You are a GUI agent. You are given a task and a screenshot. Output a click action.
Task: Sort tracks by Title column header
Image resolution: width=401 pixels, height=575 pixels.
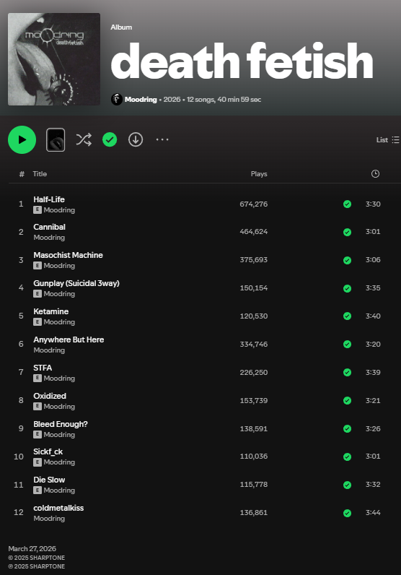pos(40,174)
